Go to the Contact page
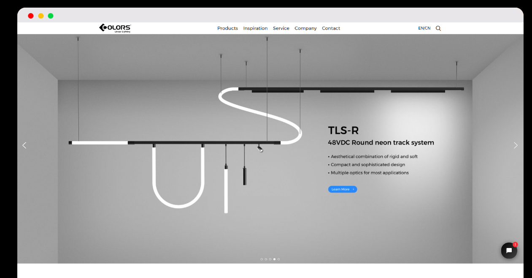Image resolution: width=532 pixels, height=278 pixels. coord(331,28)
